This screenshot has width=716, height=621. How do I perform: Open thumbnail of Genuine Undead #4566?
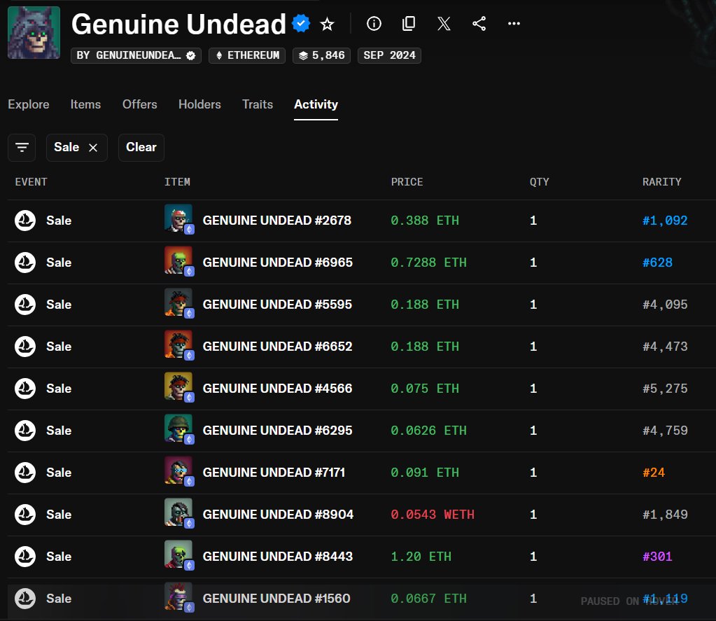178,386
